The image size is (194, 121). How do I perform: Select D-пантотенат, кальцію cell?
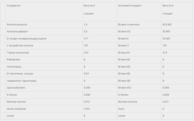pos(44,74)
